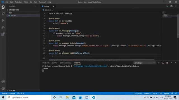
Task: Open the feedback icon in status bar
Action: pyautogui.click(x=172, y=93)
